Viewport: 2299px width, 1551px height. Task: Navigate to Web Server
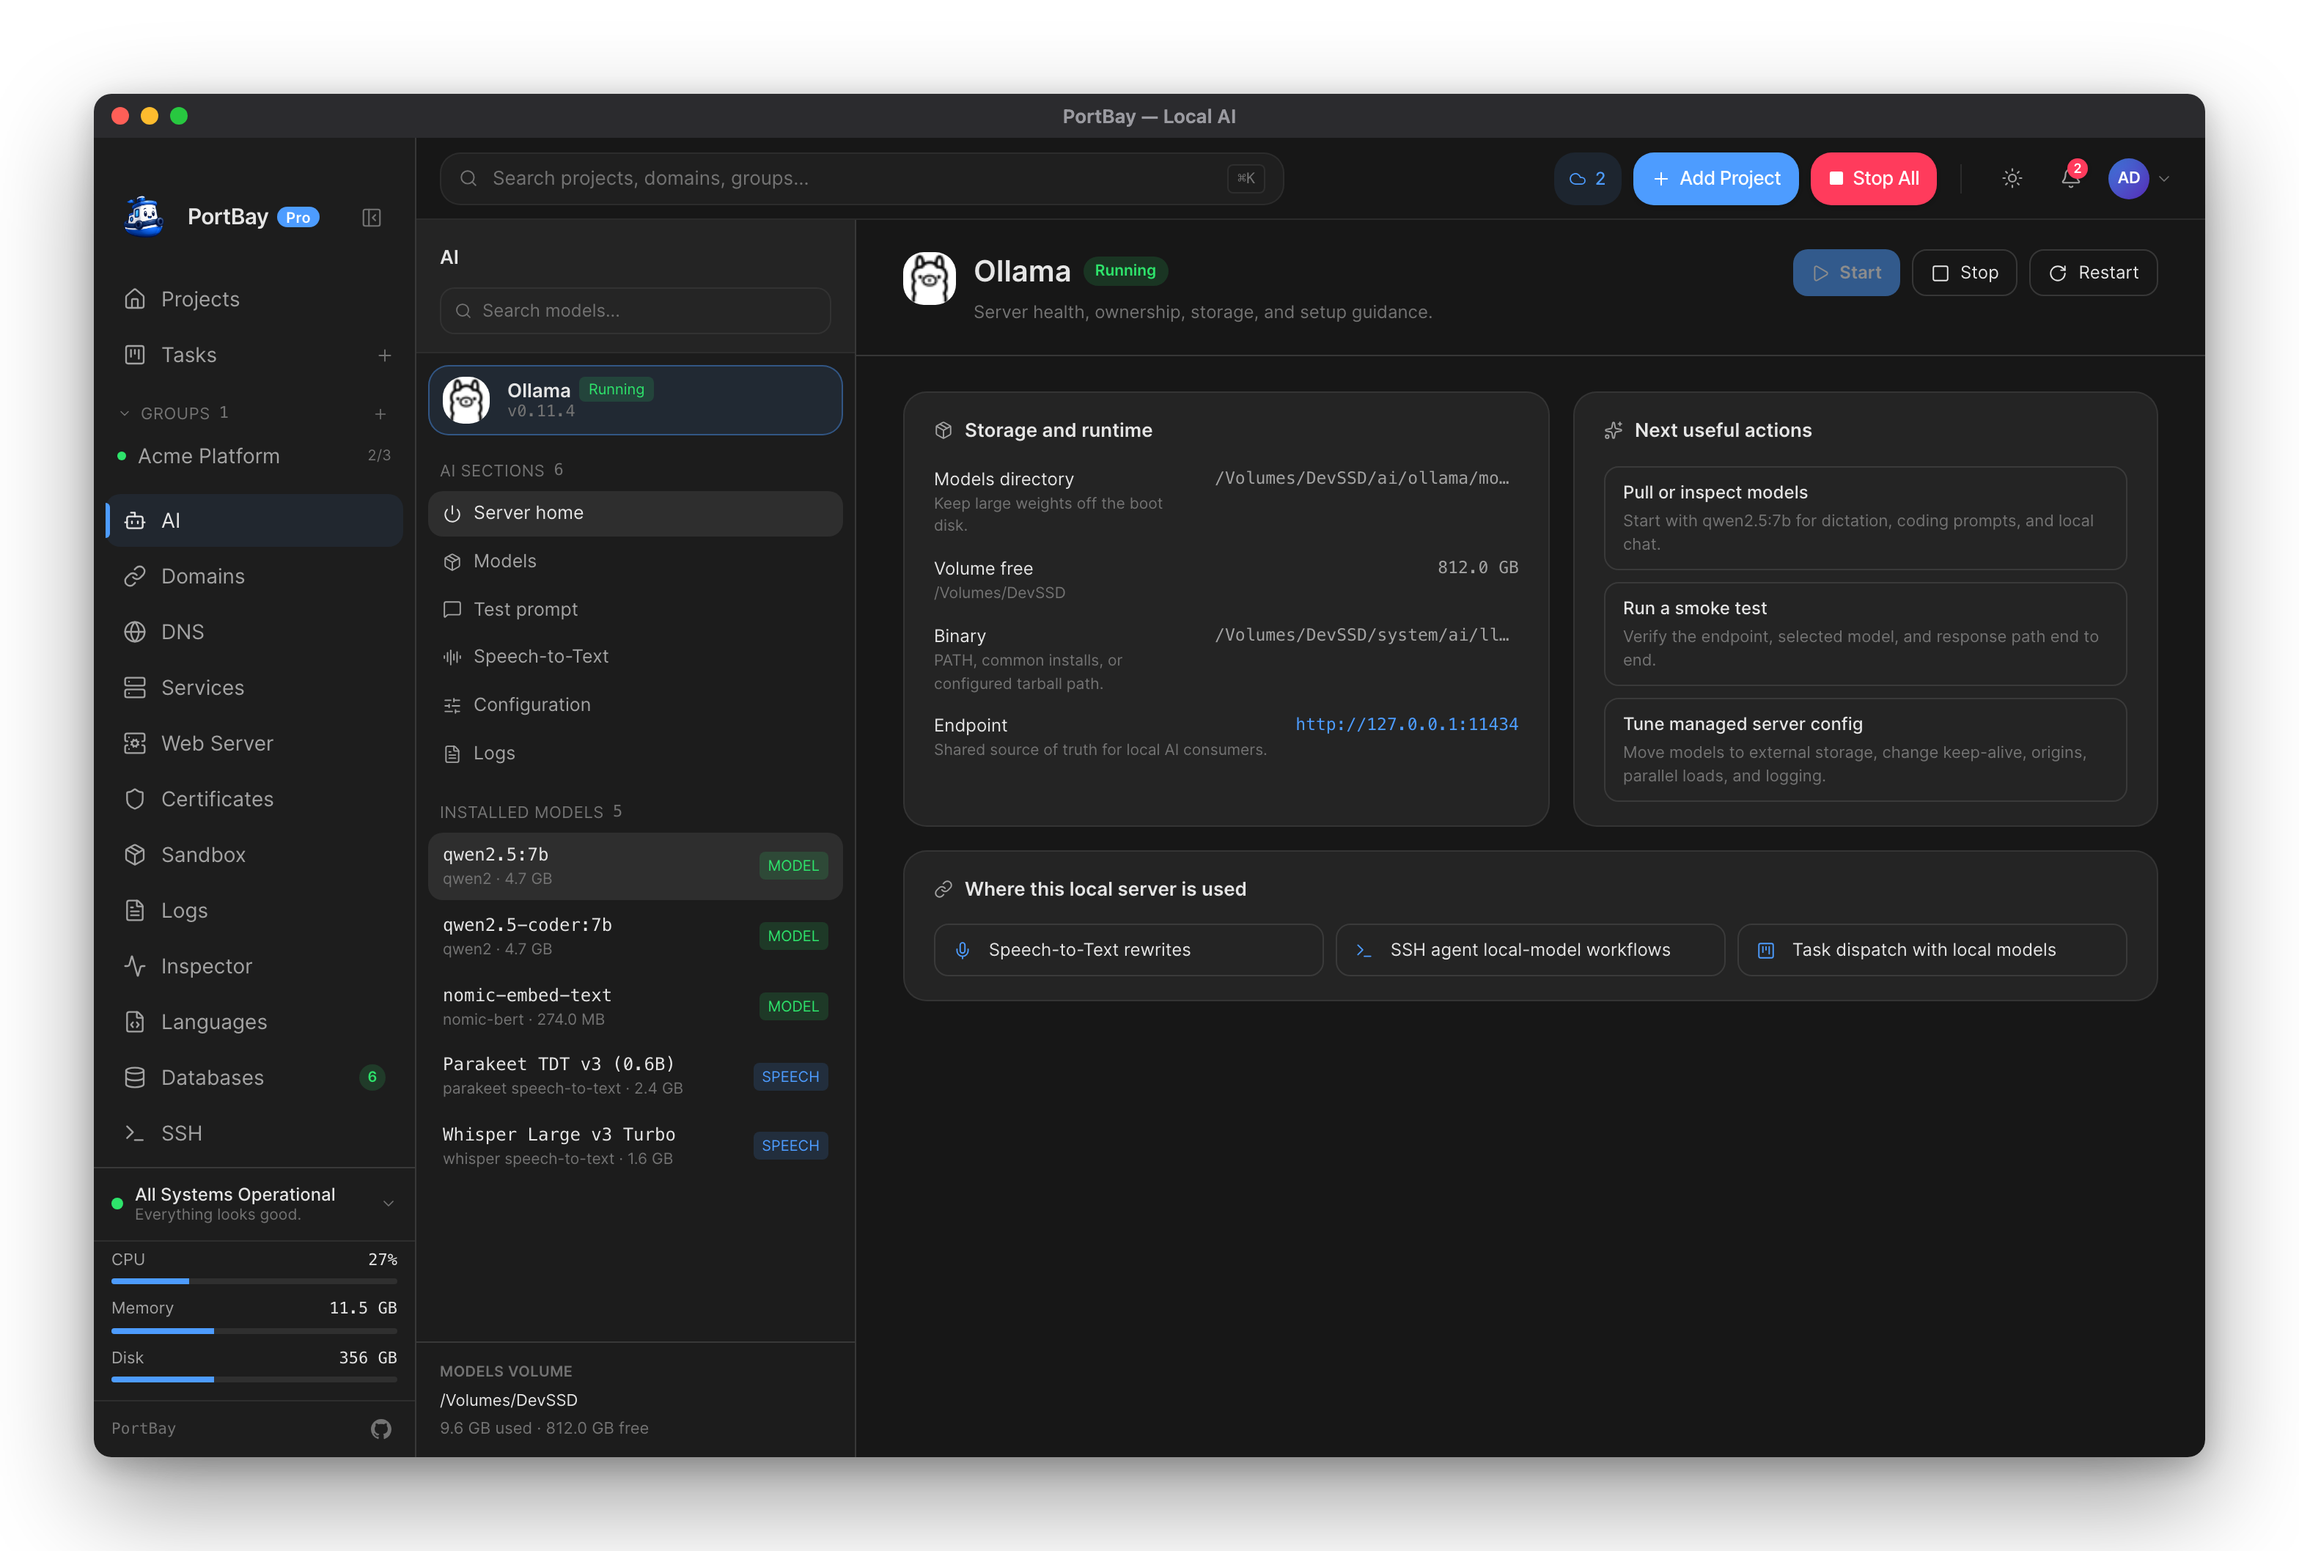point(254,743)
